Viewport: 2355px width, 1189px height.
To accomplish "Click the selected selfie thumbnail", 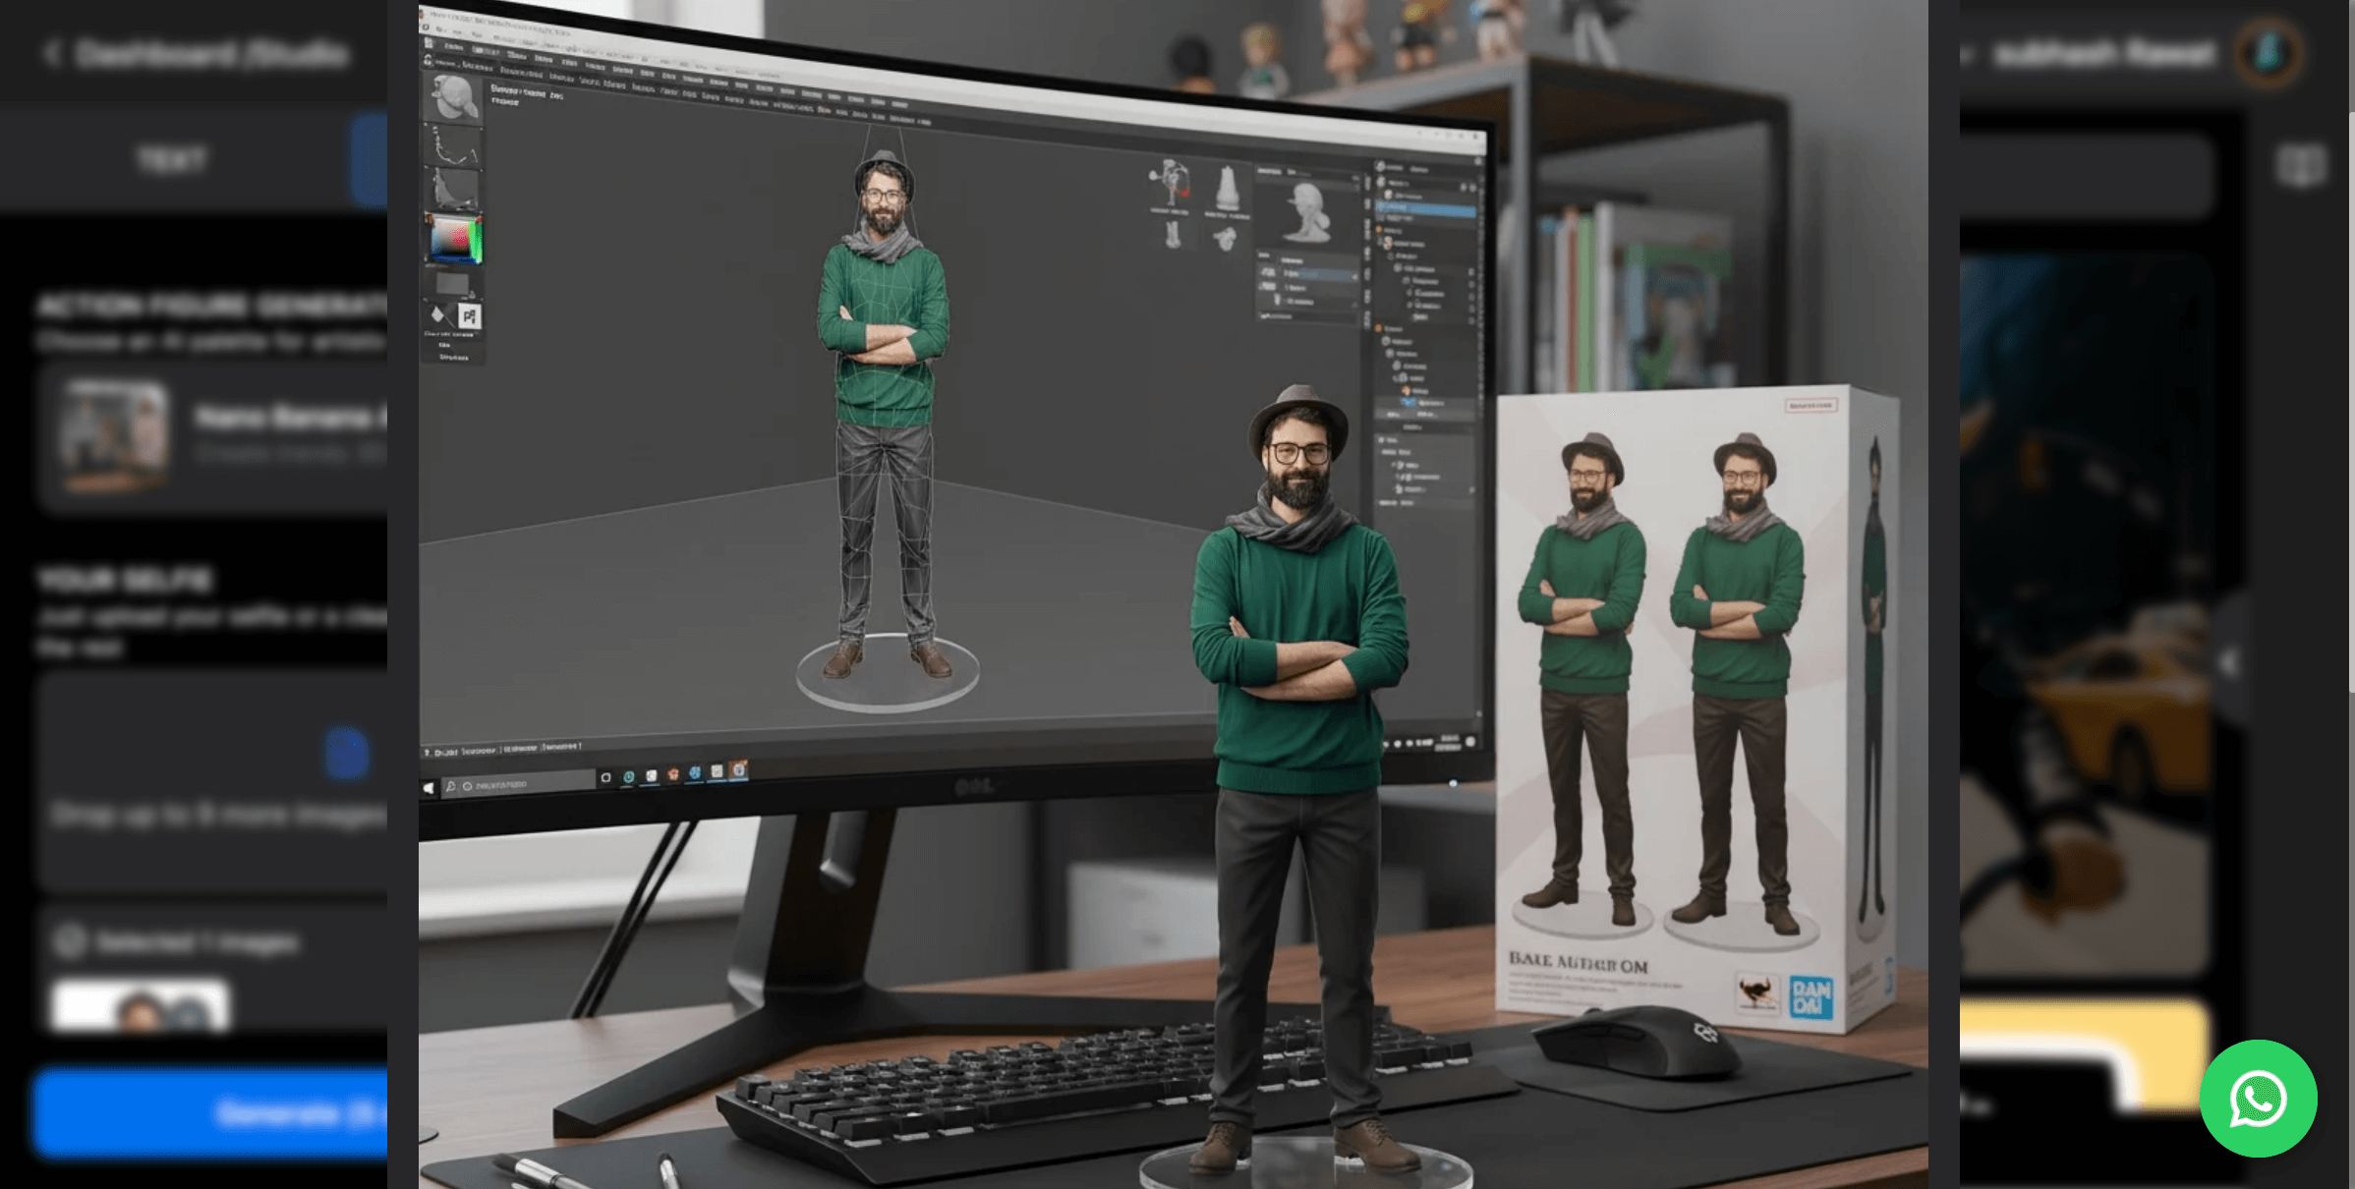I will point(141,1005).
